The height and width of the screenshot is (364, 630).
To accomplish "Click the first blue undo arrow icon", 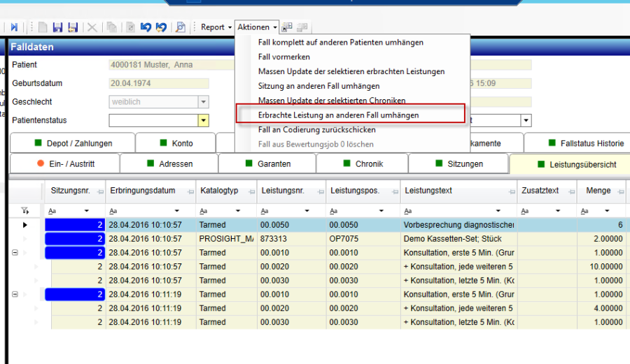I will click(146, 27).
